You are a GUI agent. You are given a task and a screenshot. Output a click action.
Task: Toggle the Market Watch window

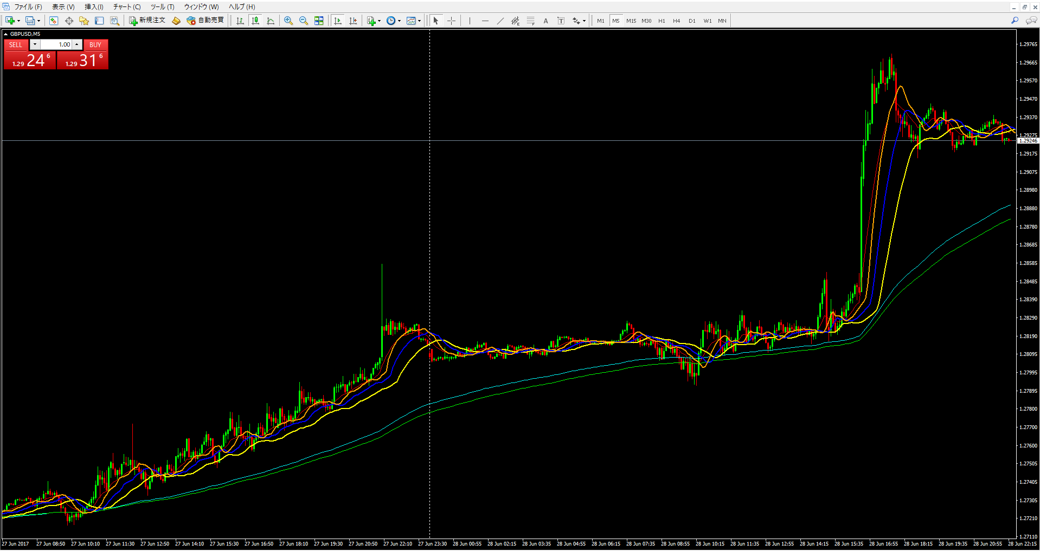click(53, 21)
